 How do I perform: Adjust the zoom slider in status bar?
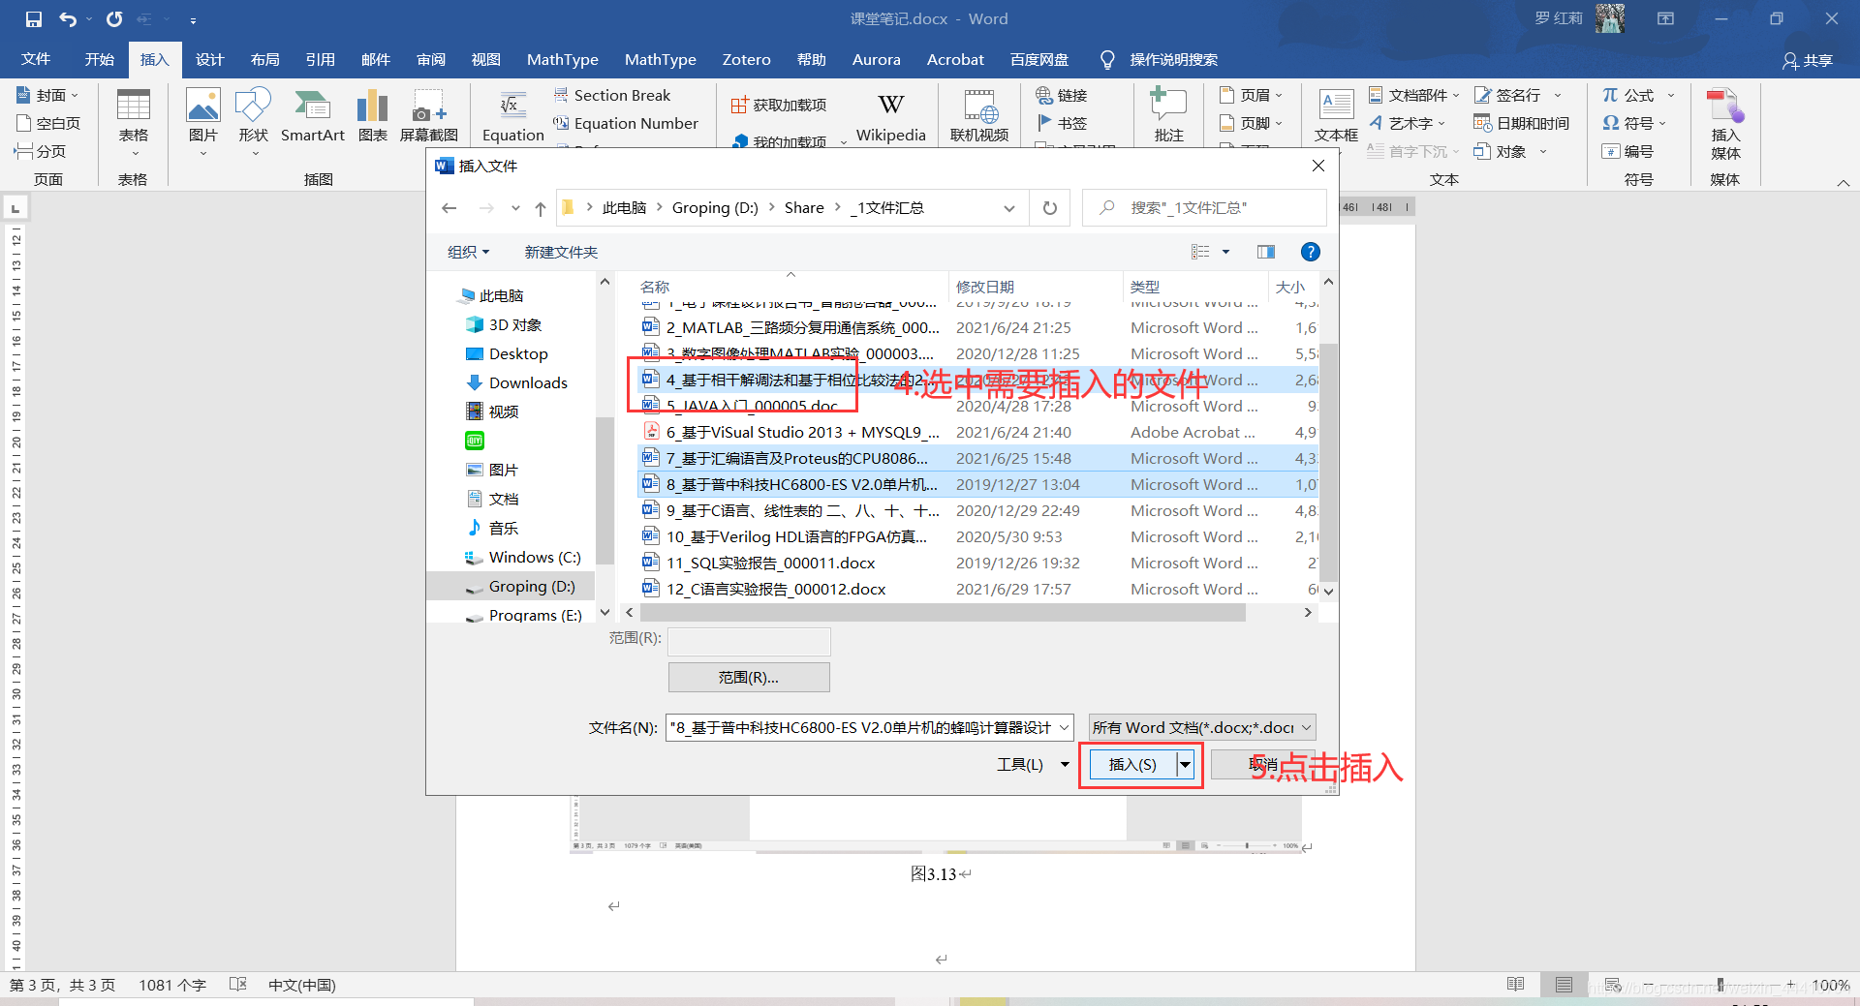click(x=1720, y=985)
